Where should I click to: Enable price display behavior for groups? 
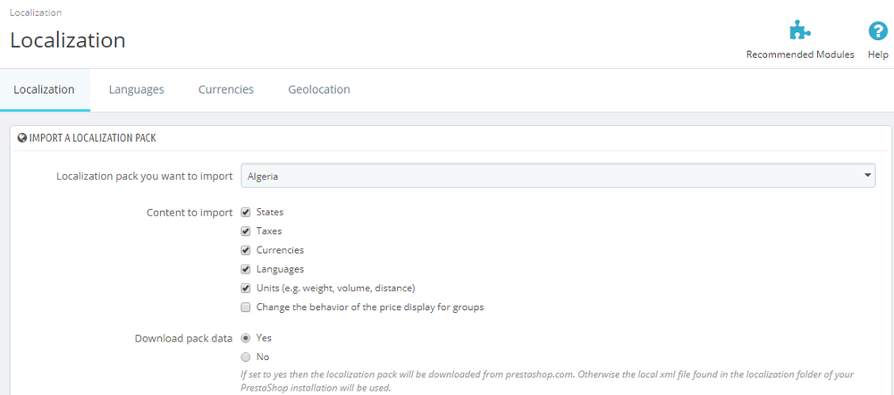[x=246, y=307]
